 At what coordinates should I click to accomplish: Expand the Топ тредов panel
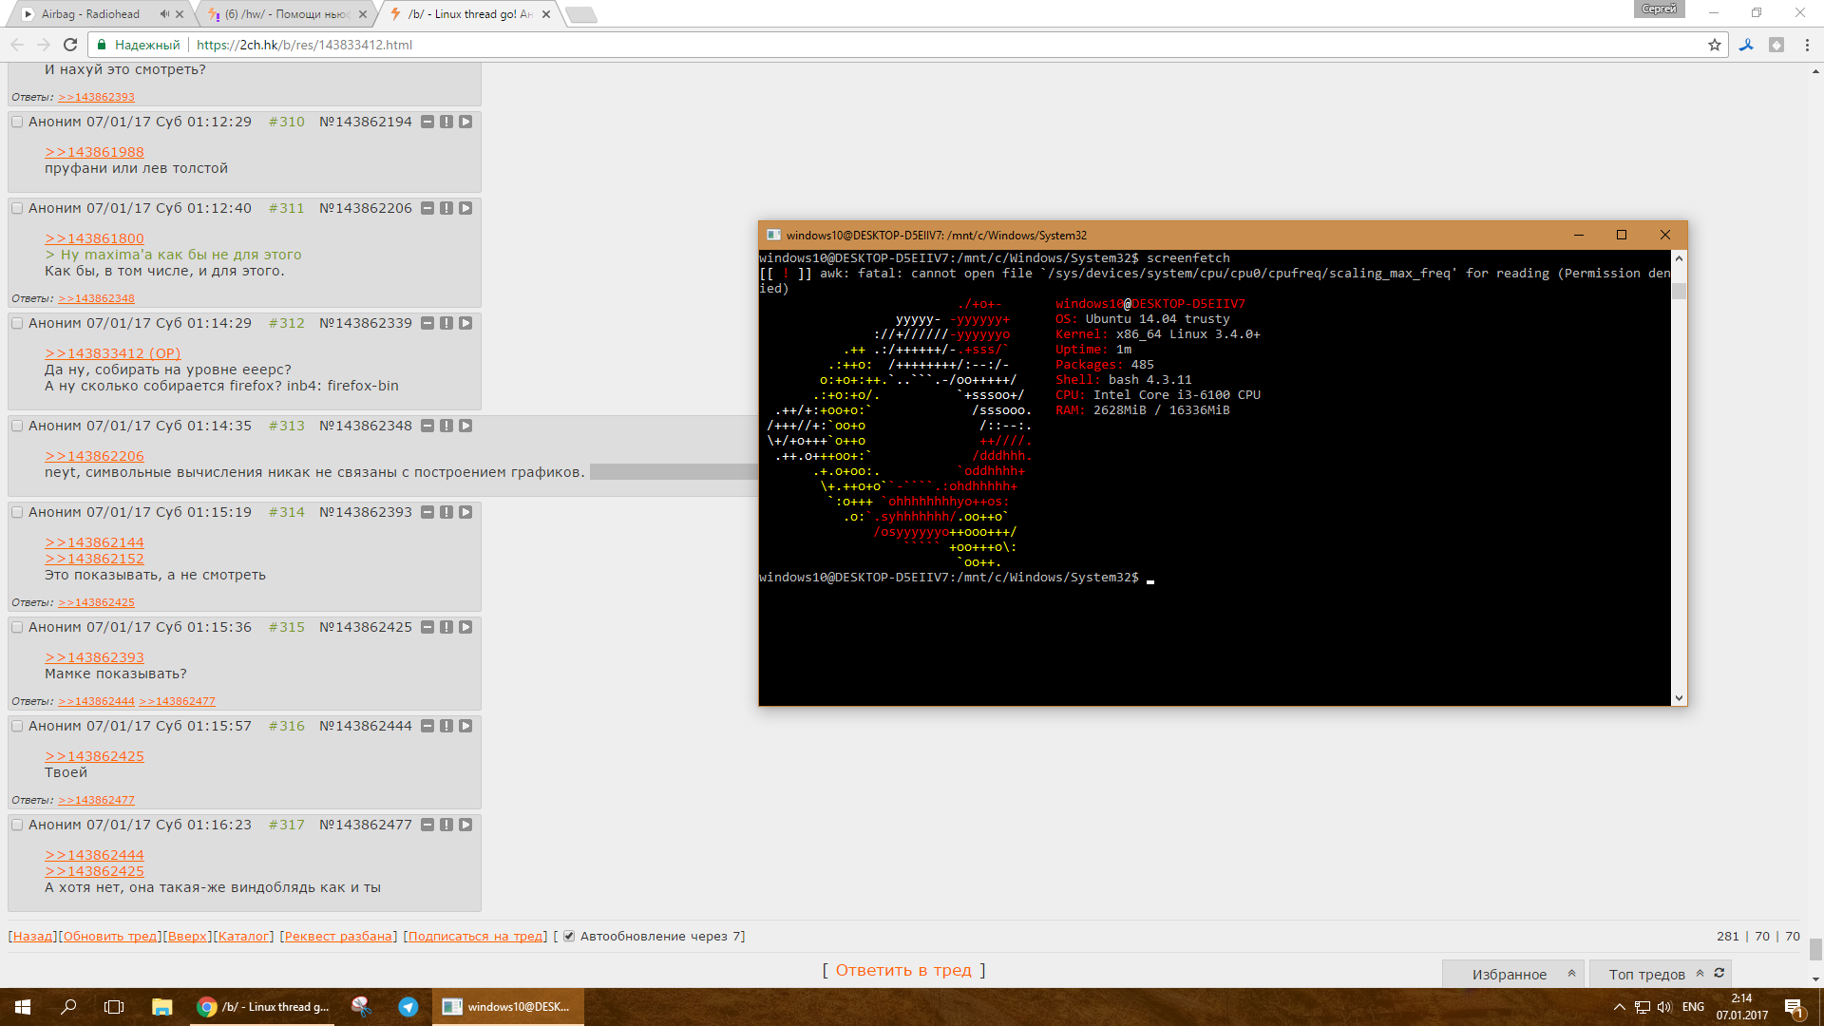point(1700,974)
